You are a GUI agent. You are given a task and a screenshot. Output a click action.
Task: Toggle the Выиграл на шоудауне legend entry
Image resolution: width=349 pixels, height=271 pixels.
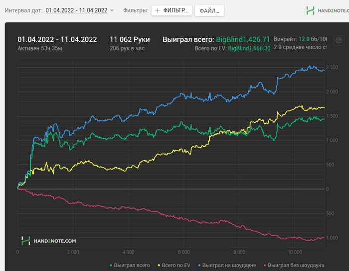pyautogui.click(x=227, y=265)
